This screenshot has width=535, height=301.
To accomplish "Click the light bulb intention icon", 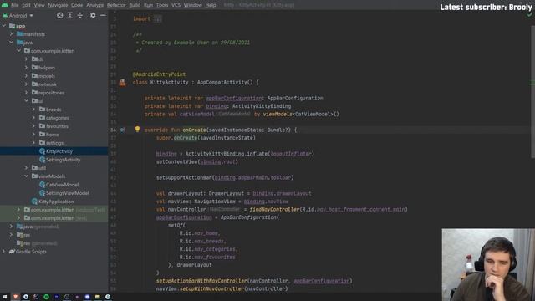I will (x=137, y=130).
